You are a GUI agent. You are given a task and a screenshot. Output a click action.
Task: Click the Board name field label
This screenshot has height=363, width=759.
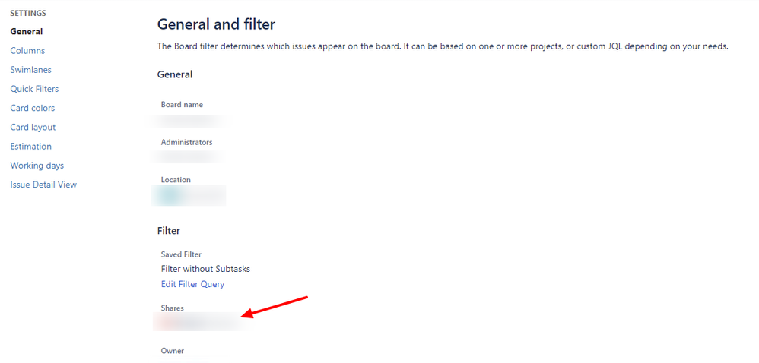[182, 105]
